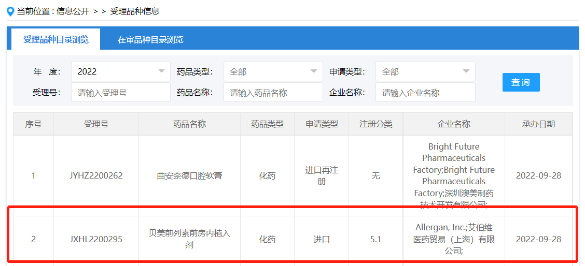Screen dimensions: 585x266
Task: Click acceptance number JYHZ2200262
Action: coord(96,175)
